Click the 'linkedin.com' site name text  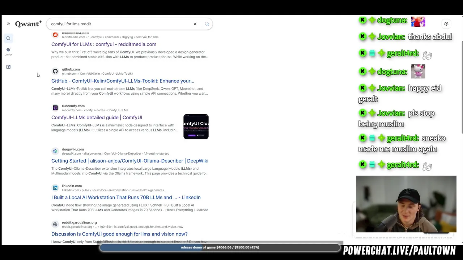[72, 186]
